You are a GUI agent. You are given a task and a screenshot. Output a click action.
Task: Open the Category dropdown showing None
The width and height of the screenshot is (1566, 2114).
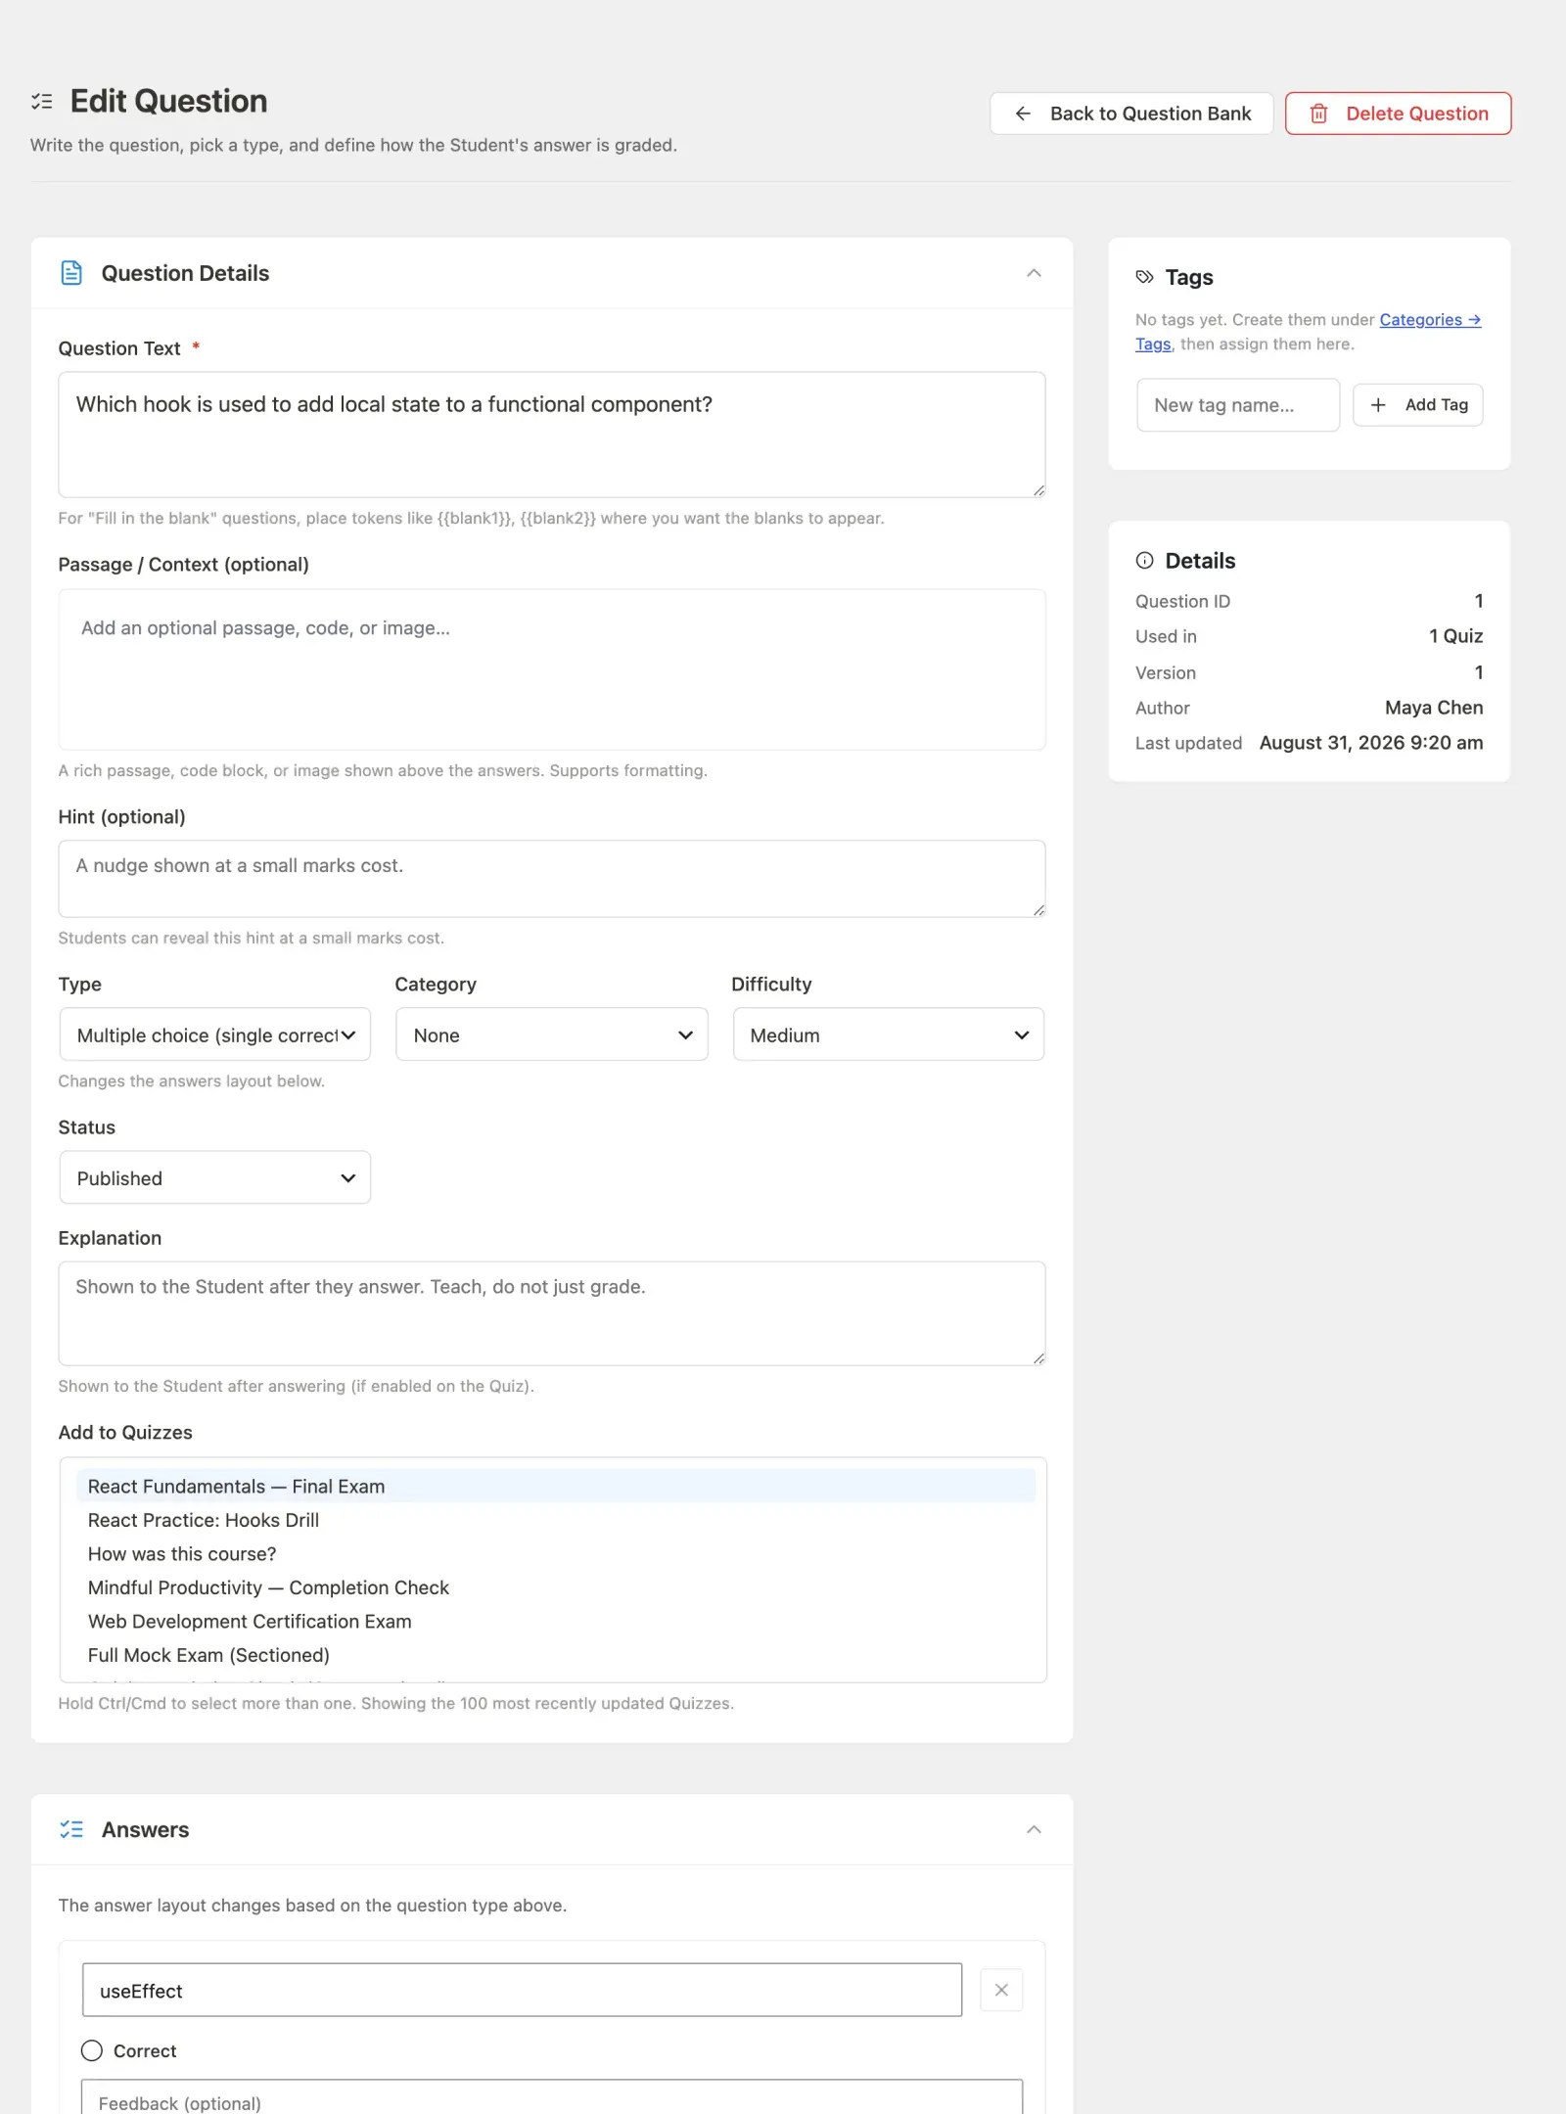551,1034
